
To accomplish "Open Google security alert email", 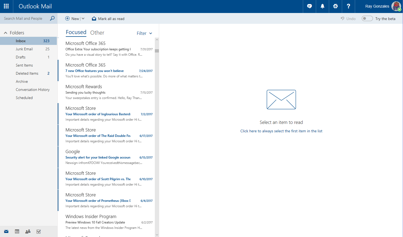I will click(x=106, y=157).
